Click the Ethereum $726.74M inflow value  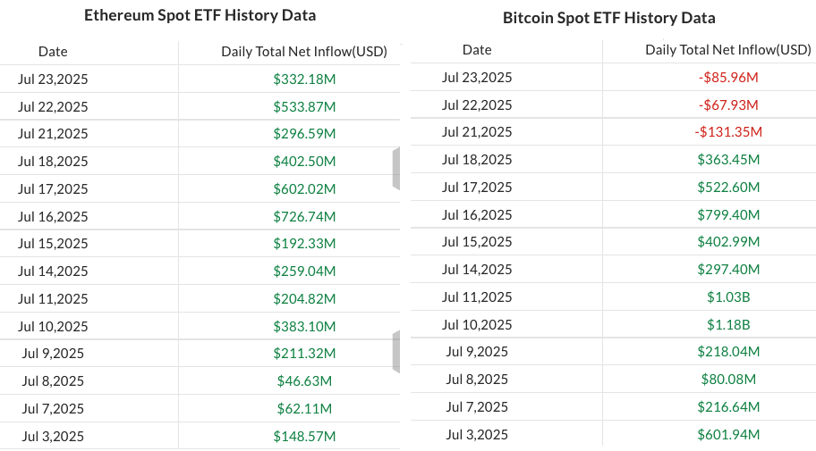pos(304,217)
